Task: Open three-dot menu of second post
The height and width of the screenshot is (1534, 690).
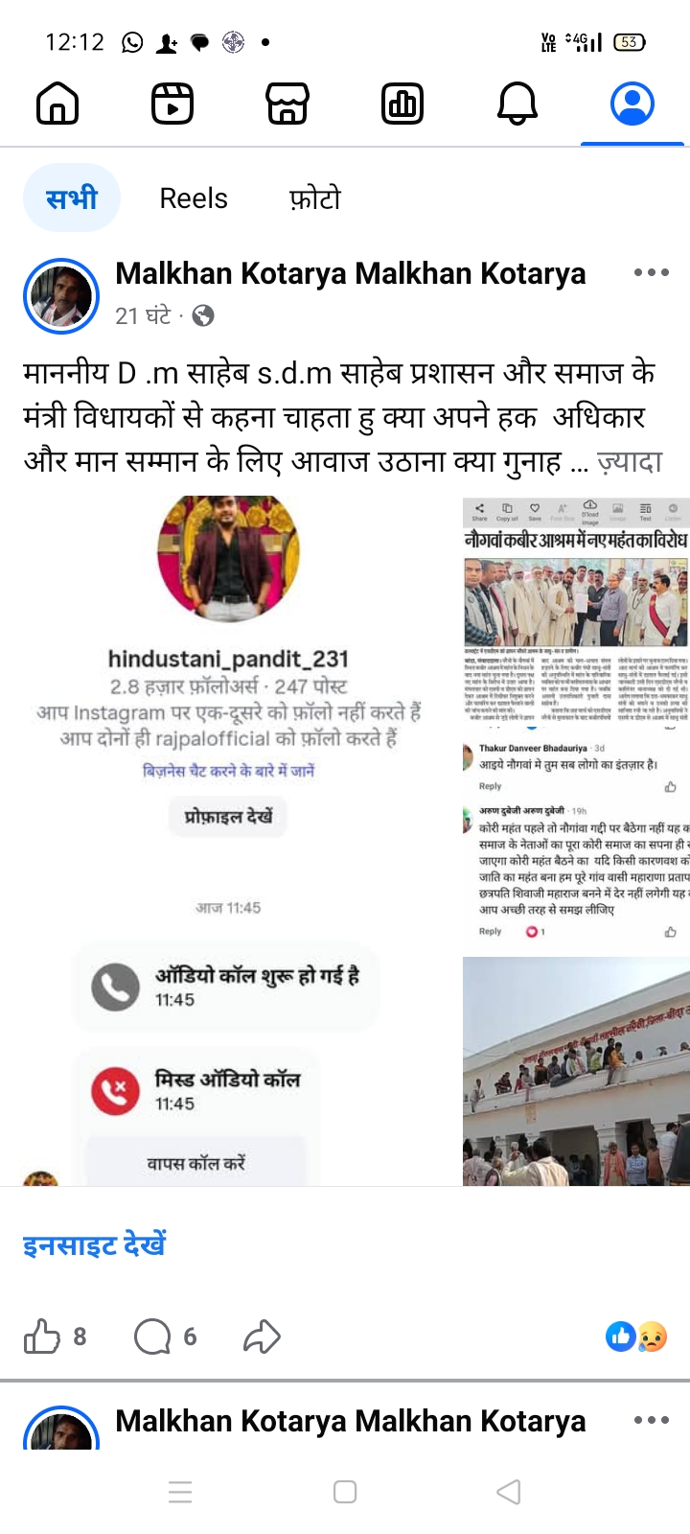Action: [652, 1421]
